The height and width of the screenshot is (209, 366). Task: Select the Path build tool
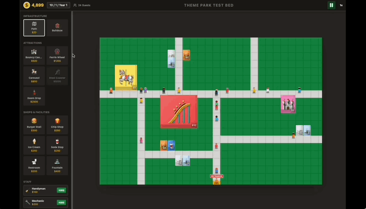coord(34,28)
